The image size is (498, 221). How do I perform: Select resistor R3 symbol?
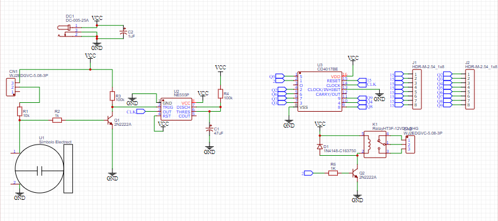click(x=112, y=96)
